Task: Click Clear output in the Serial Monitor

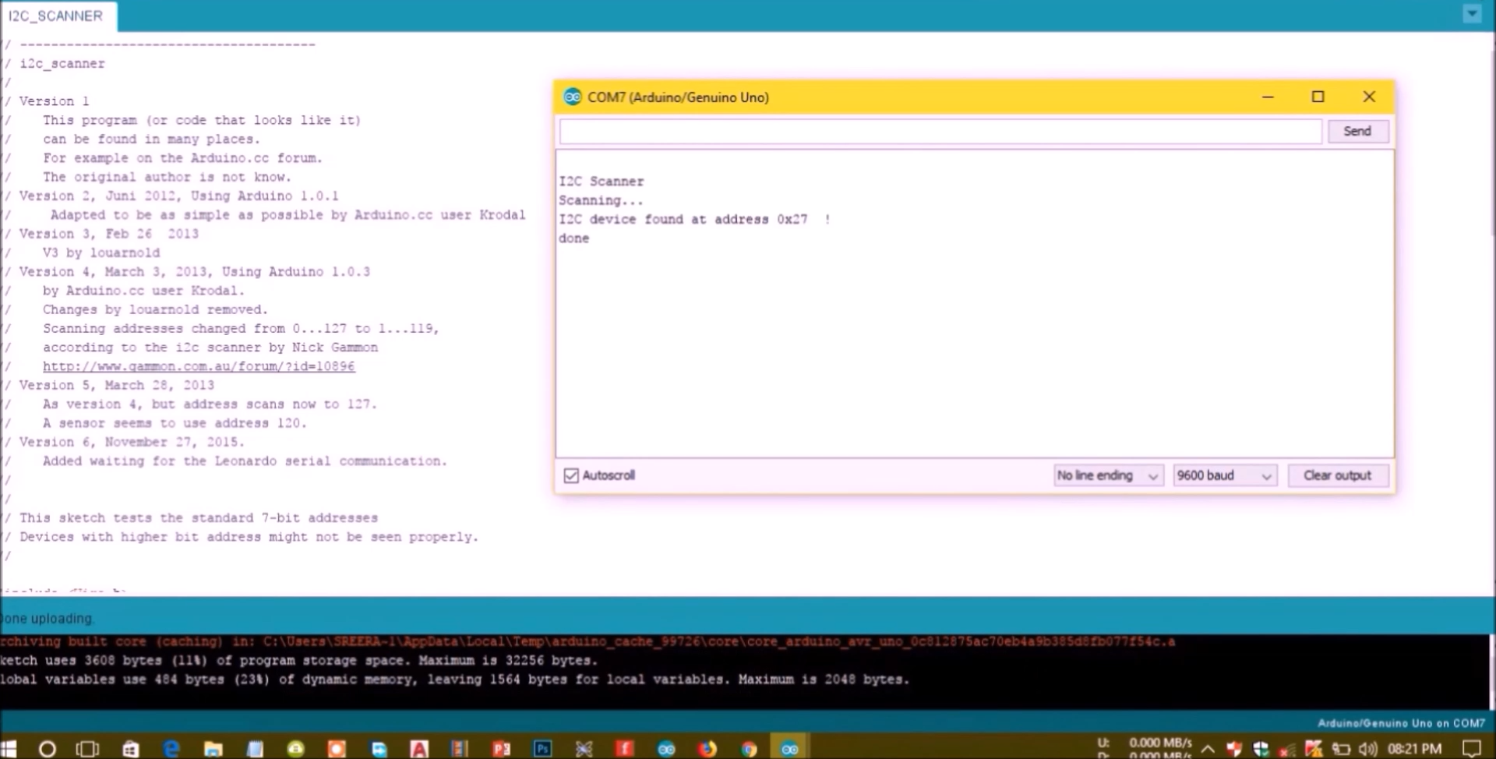Action: (1337, 475)
